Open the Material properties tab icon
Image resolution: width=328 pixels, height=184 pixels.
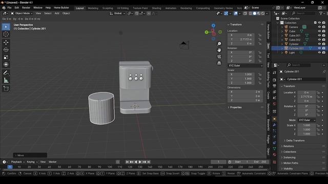[275, 154]
